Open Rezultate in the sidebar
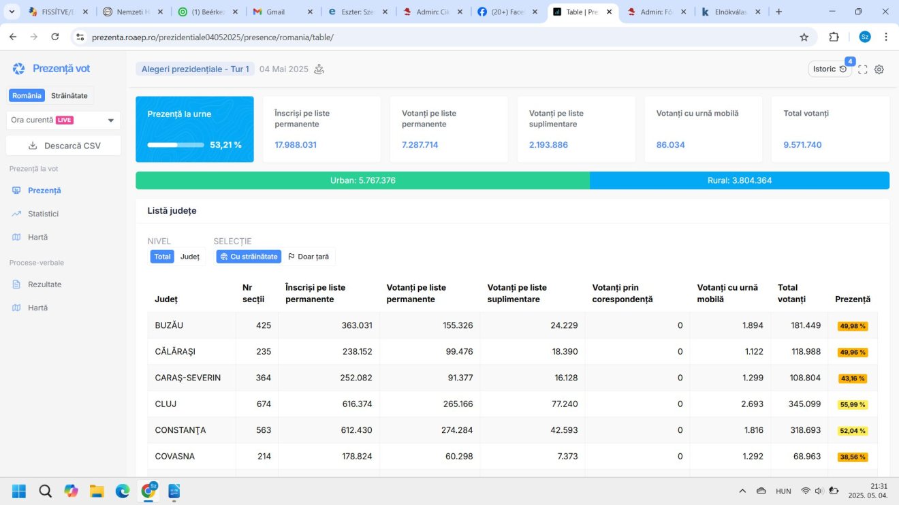Viewport: 899px width, 505px height. coord(44,284)
